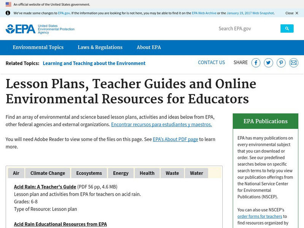This screenshot has width=304, height=228.
Task: Open EPA Web Archive link
Action: click(204, 13)
